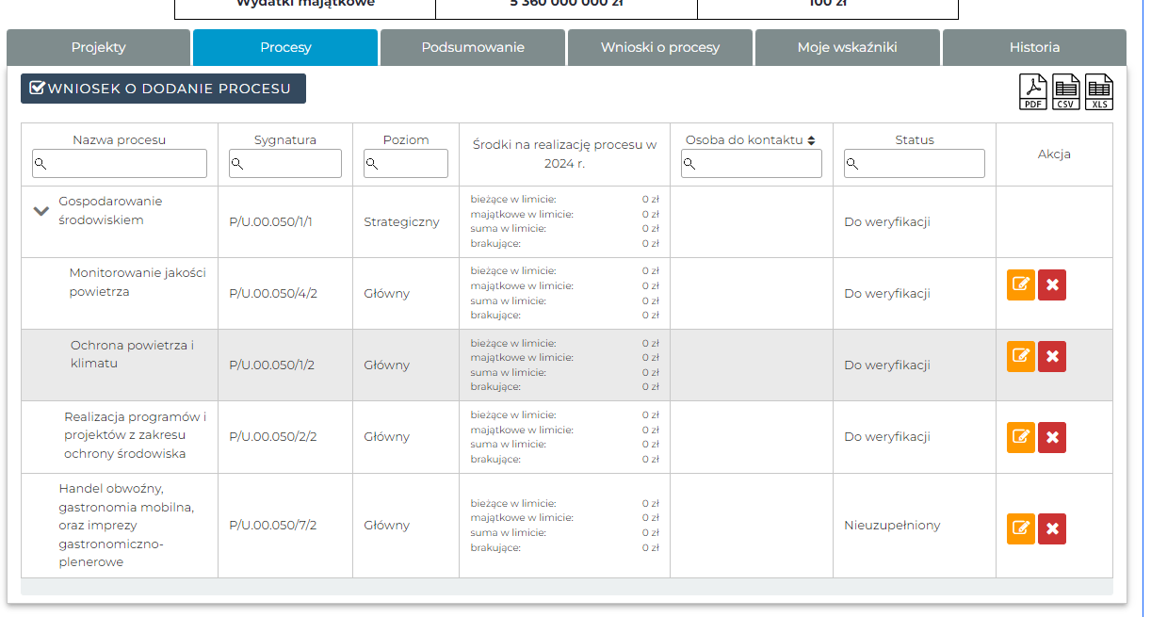Viewport: 1151px width, 617px height.
Task: Edit the Ochrona powietrza i klimatu process
Action: [1020, 356]
